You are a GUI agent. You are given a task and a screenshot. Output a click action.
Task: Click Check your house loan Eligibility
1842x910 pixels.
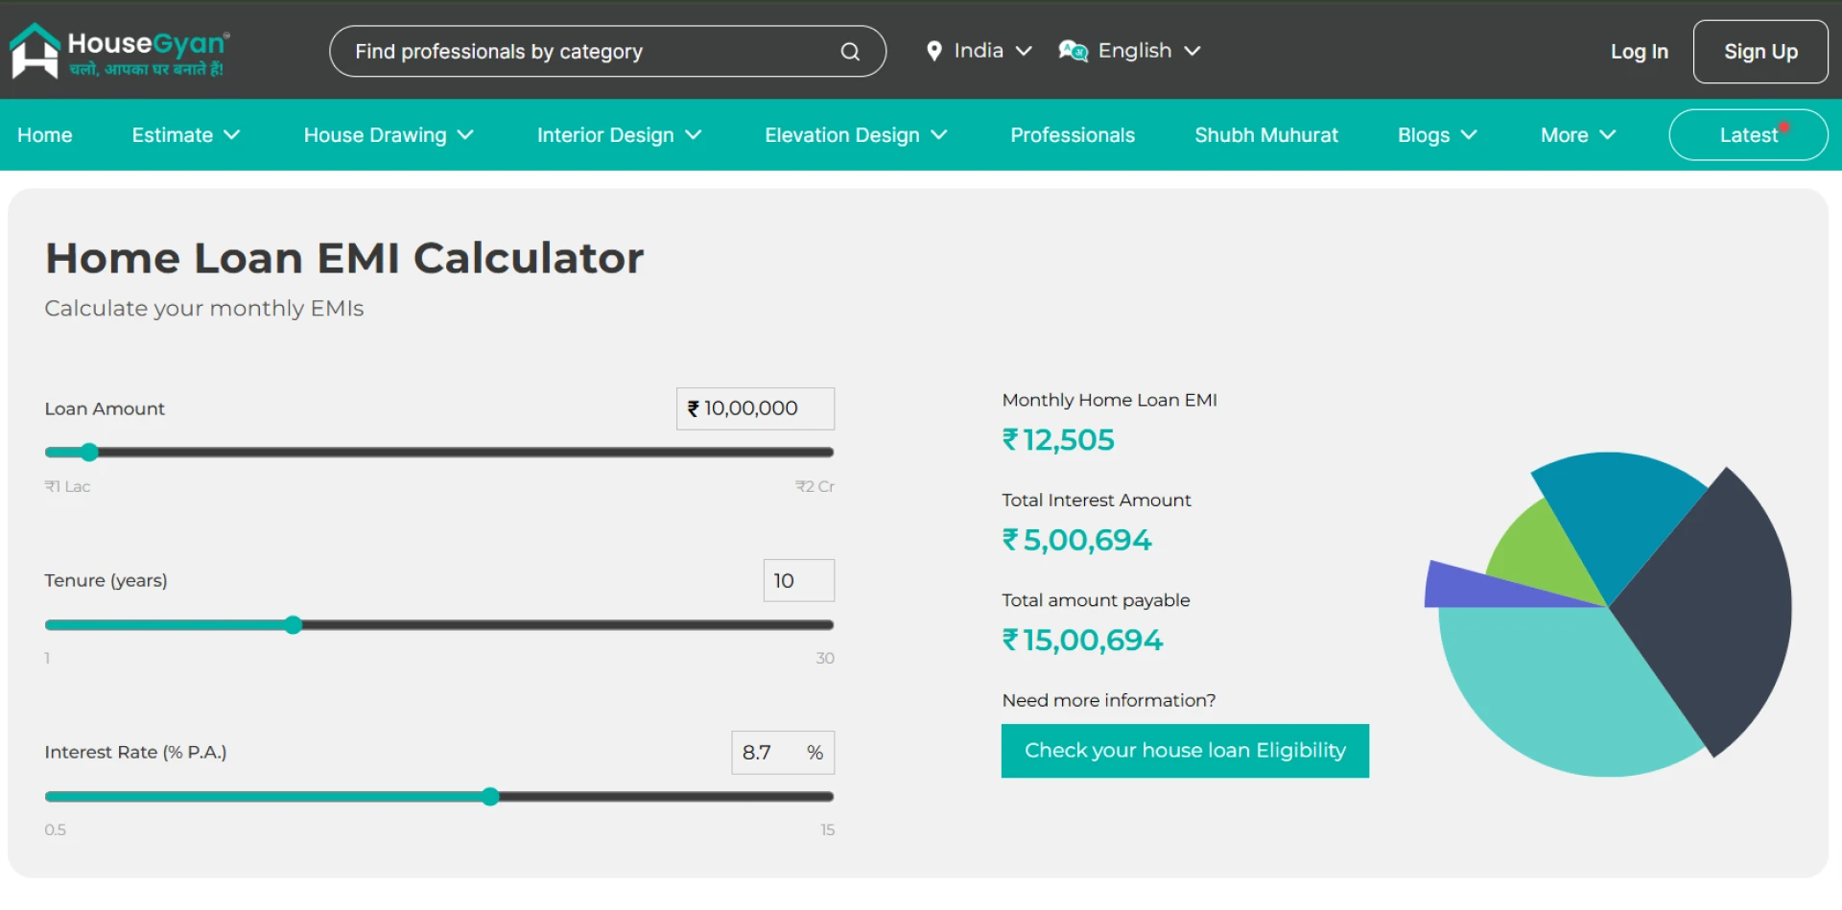[x=1185, y=751]
